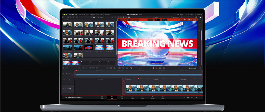Open the viewer timecode options menu
This screenshot has height=112, width=265.
click(200, 68)
